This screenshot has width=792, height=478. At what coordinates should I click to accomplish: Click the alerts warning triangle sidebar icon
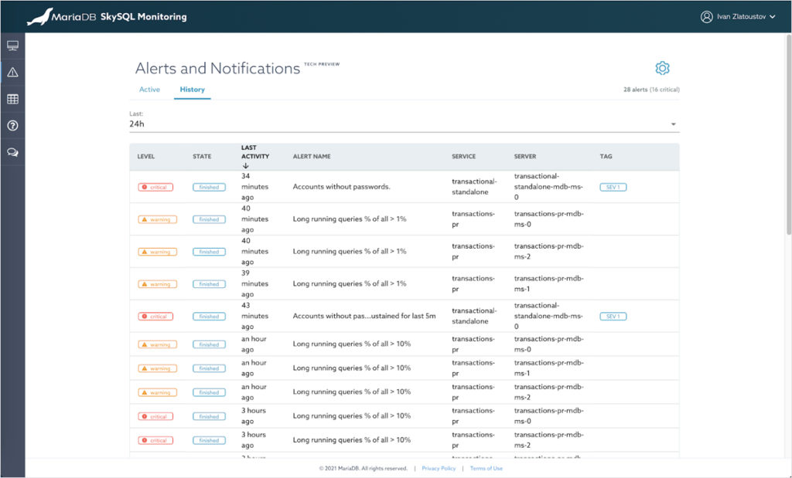click(x=12, y=73)
